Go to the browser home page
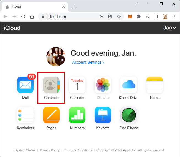Image resolution: width=180 pixels, height=157 pixels. (32, 17)
